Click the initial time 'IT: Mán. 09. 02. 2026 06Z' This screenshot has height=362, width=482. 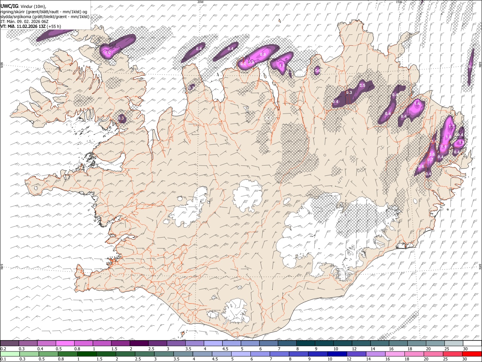tap(24, 21)
